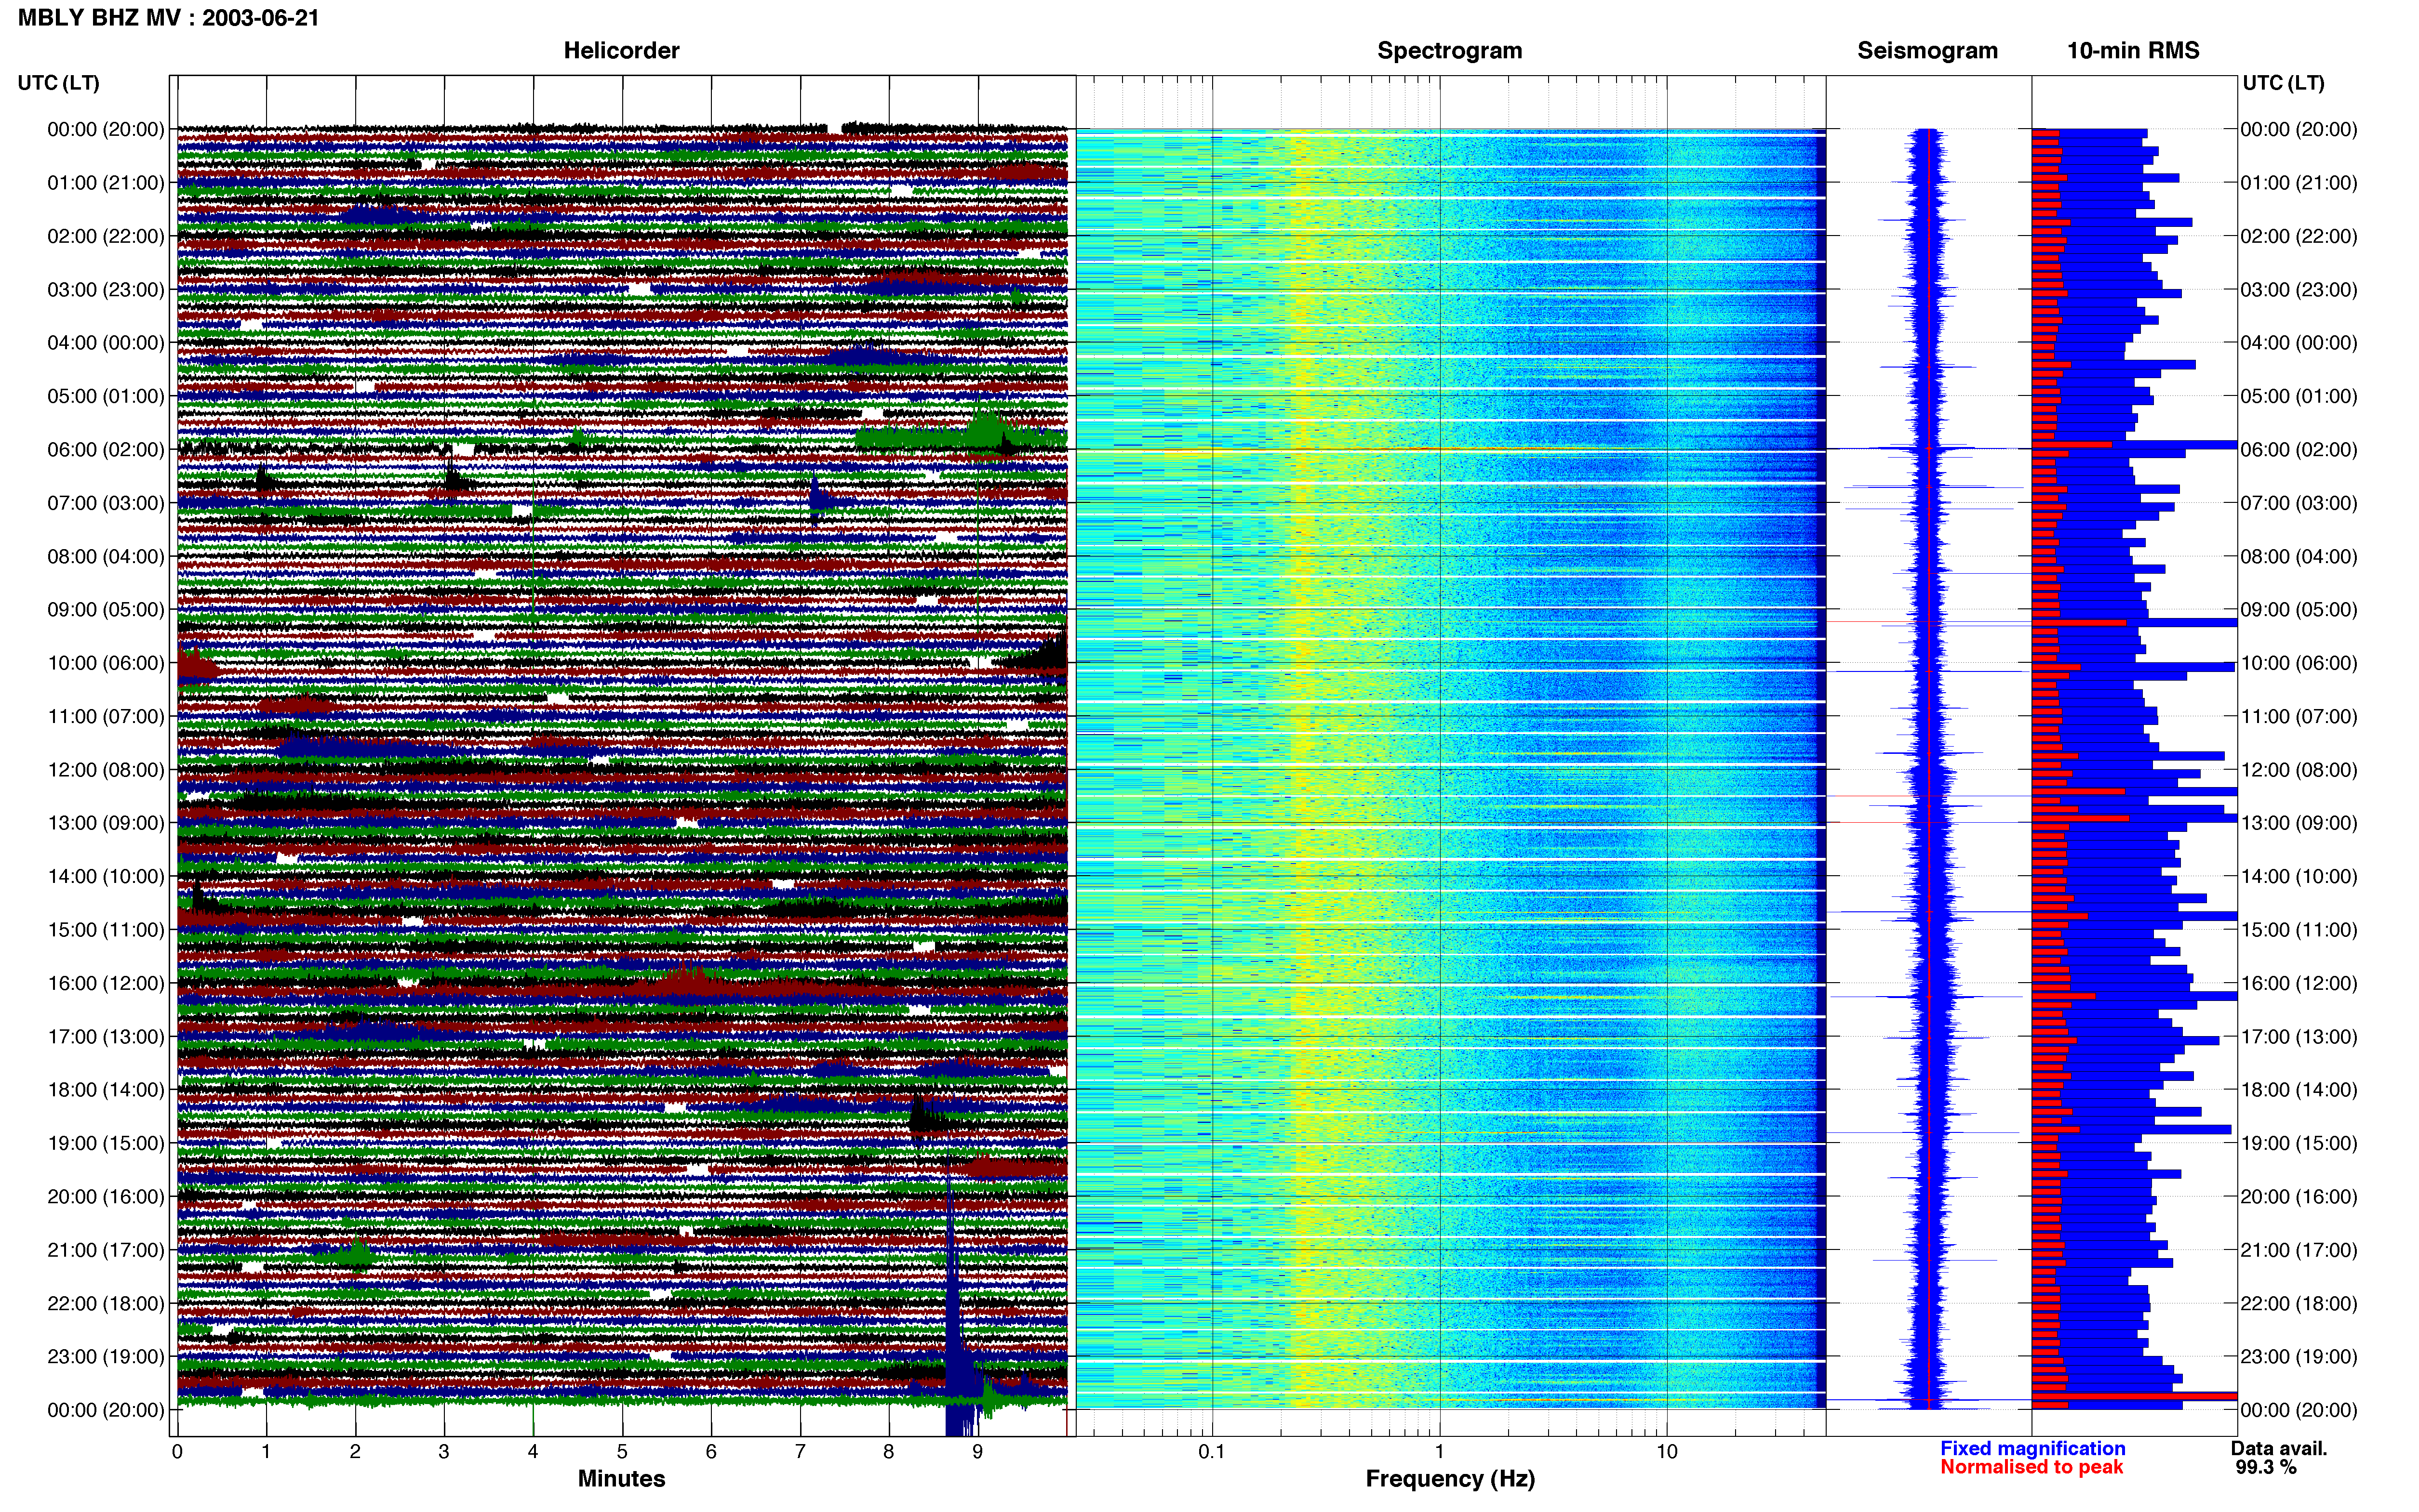The width and height of the screenshot is (2419, 1512).
Task: Click 17:00 (13:00) on the RMS time axis
Action: click(x=2299, y=1036)
